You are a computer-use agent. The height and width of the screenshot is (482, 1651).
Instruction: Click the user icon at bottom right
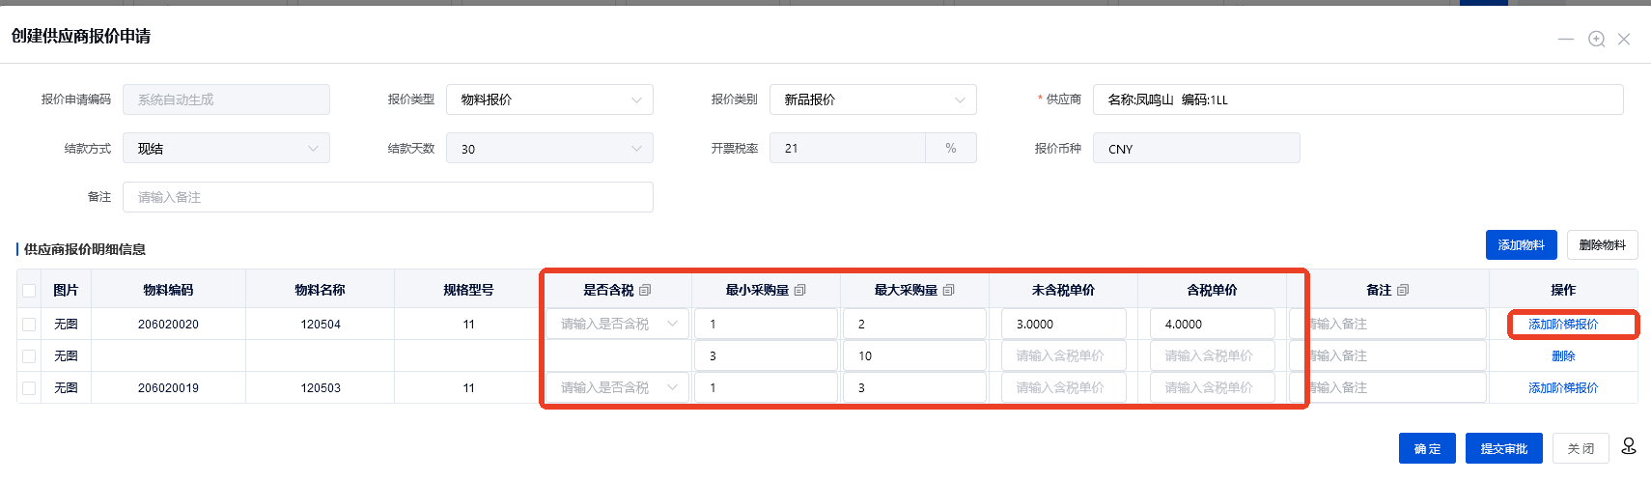[x=1629, y=446]
